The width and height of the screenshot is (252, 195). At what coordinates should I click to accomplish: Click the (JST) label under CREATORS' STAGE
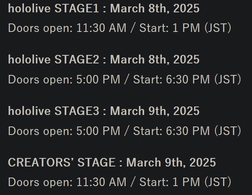pyautogui.click(x=218, y=182)
